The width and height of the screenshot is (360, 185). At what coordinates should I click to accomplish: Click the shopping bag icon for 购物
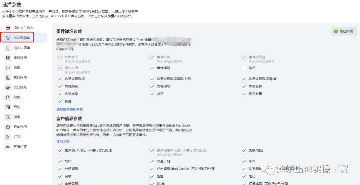pyautogui.click(x=8, y=97)
